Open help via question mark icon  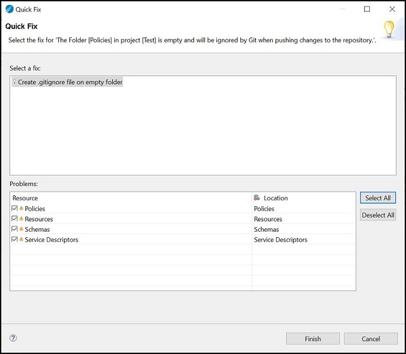tap(13, 338)
